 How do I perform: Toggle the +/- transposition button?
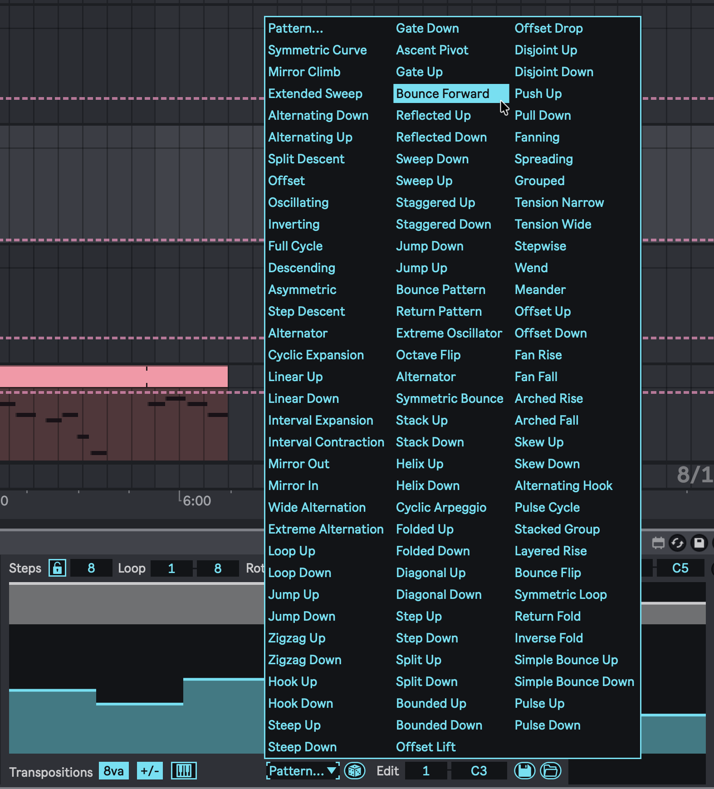click(150, 771)
